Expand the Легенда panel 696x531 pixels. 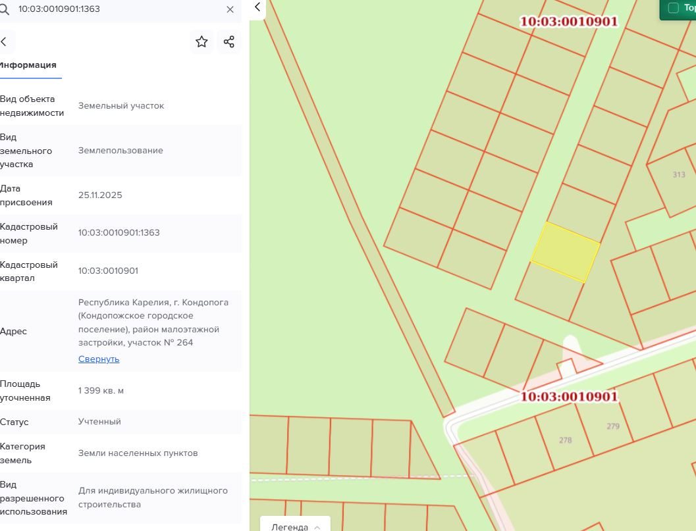(295, 526)
